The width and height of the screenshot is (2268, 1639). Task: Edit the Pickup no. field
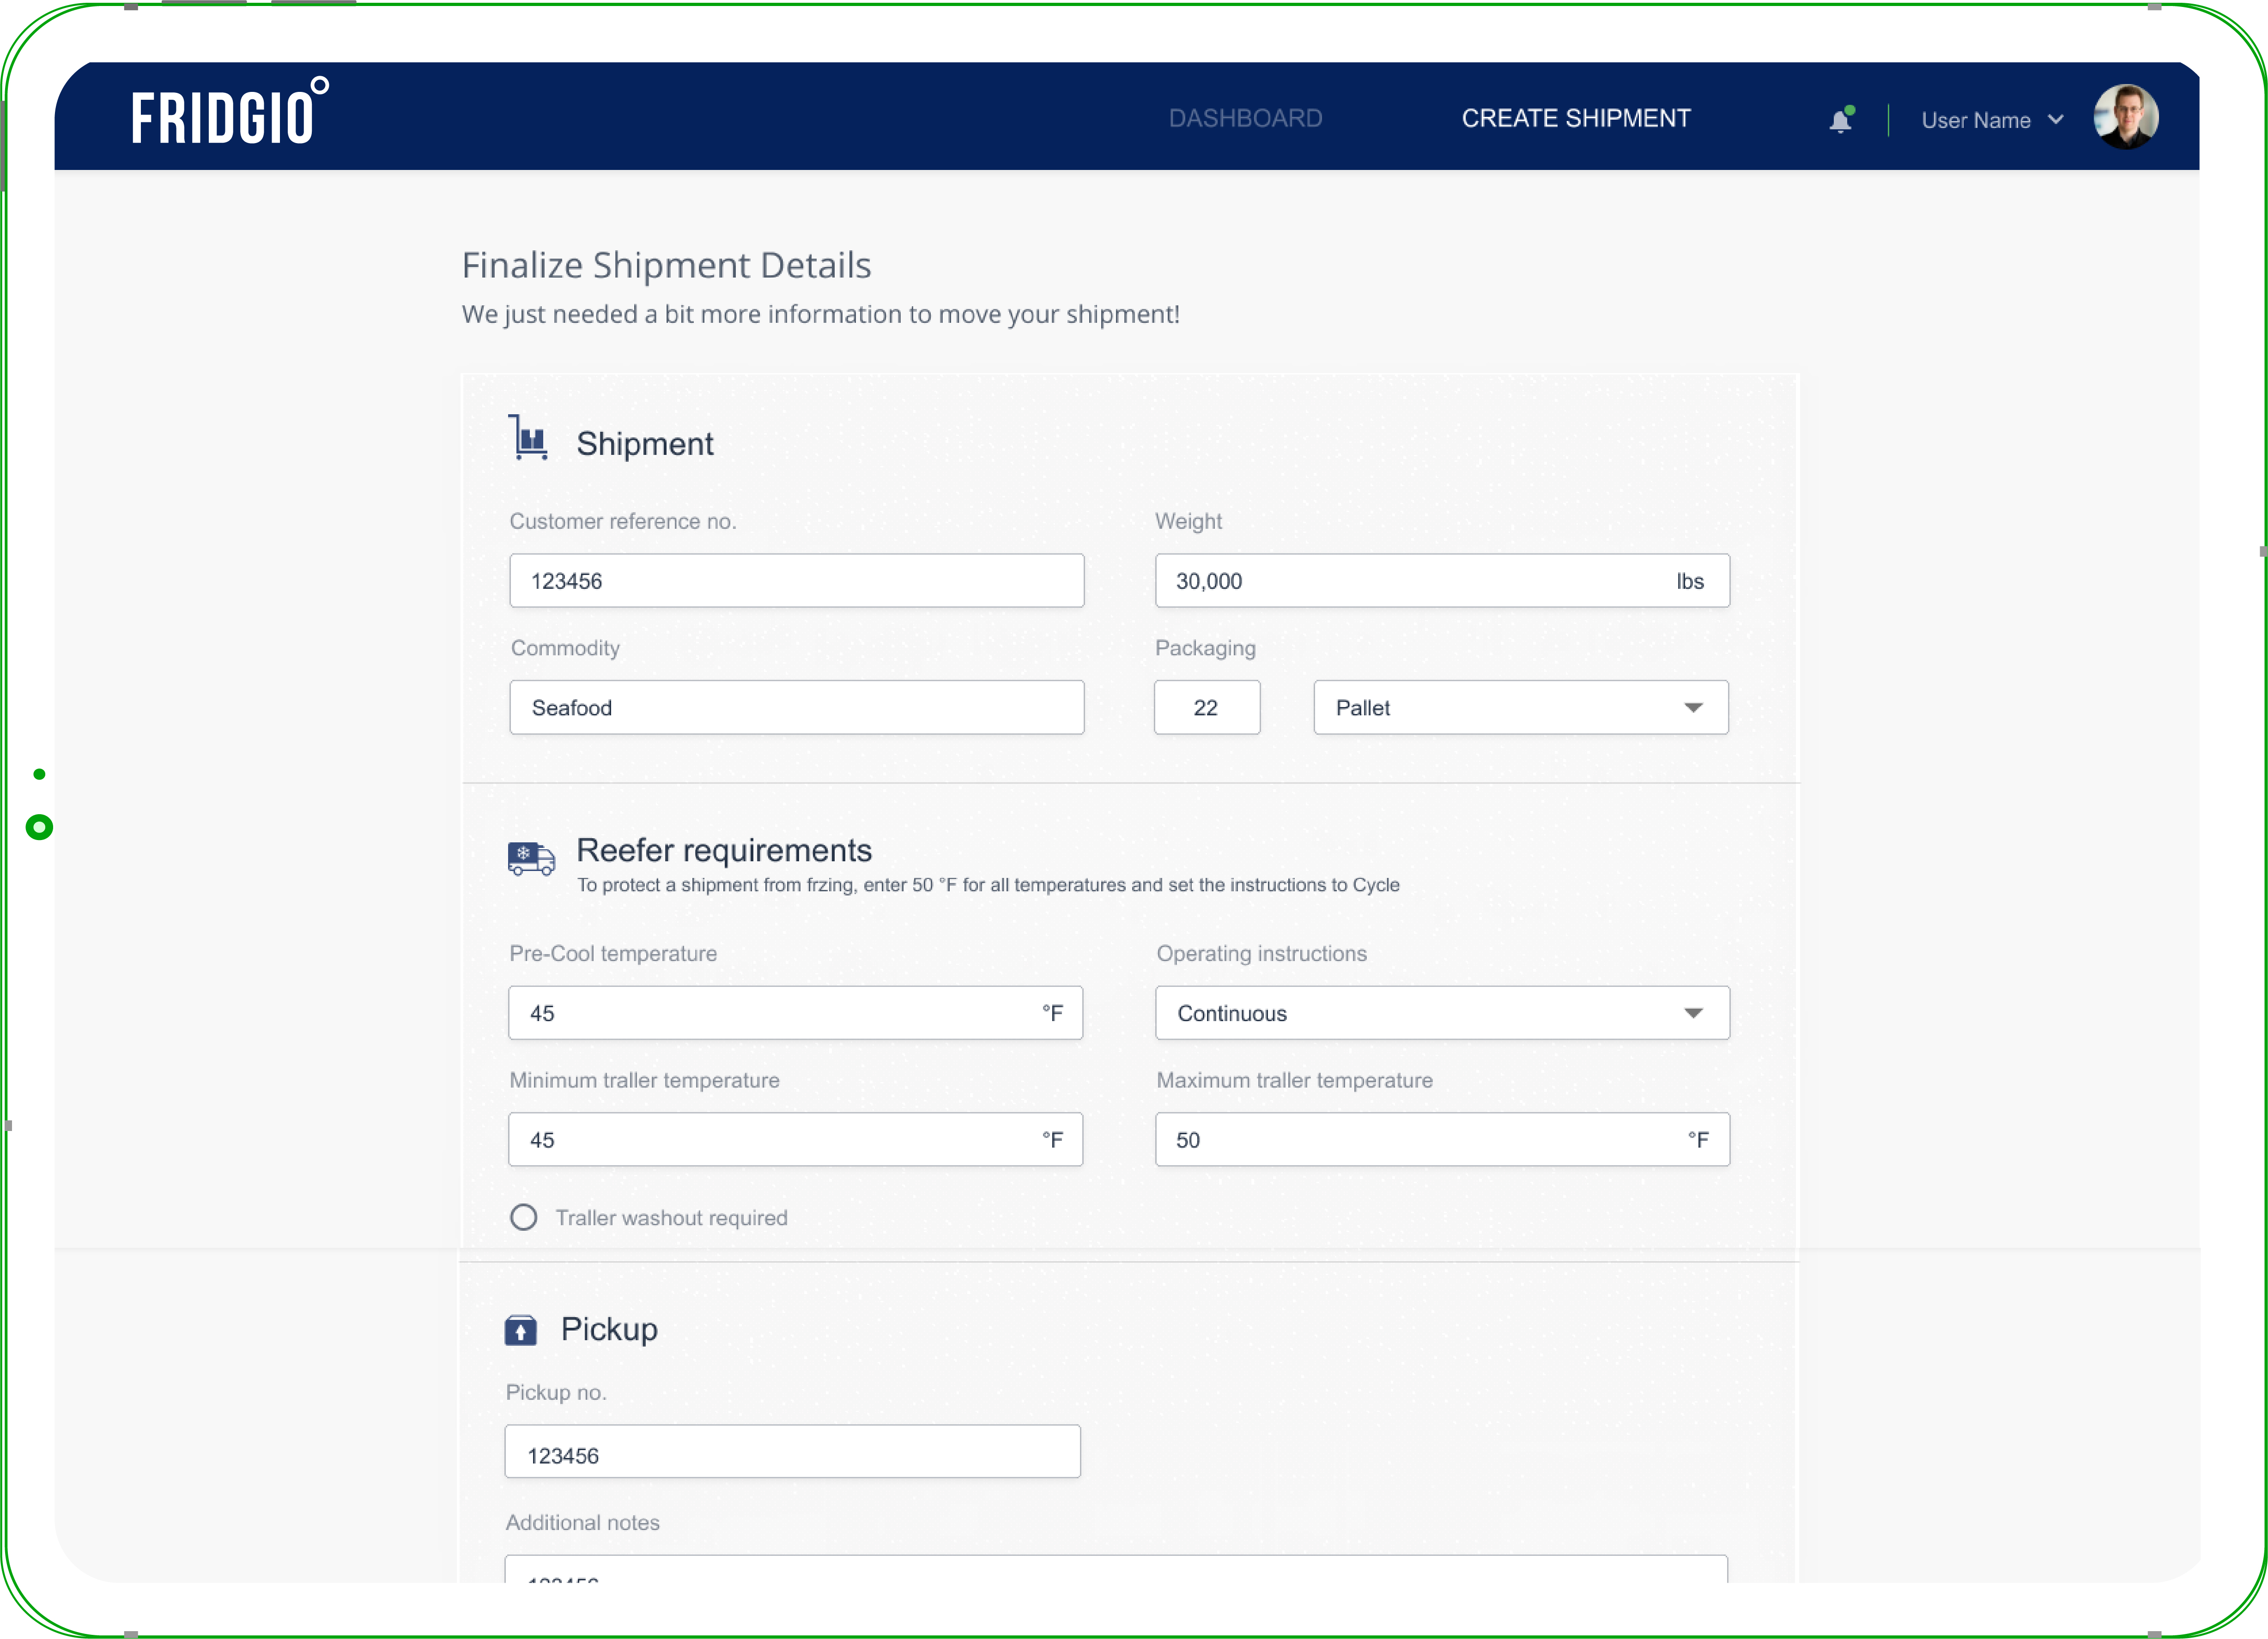[792, 1451]
